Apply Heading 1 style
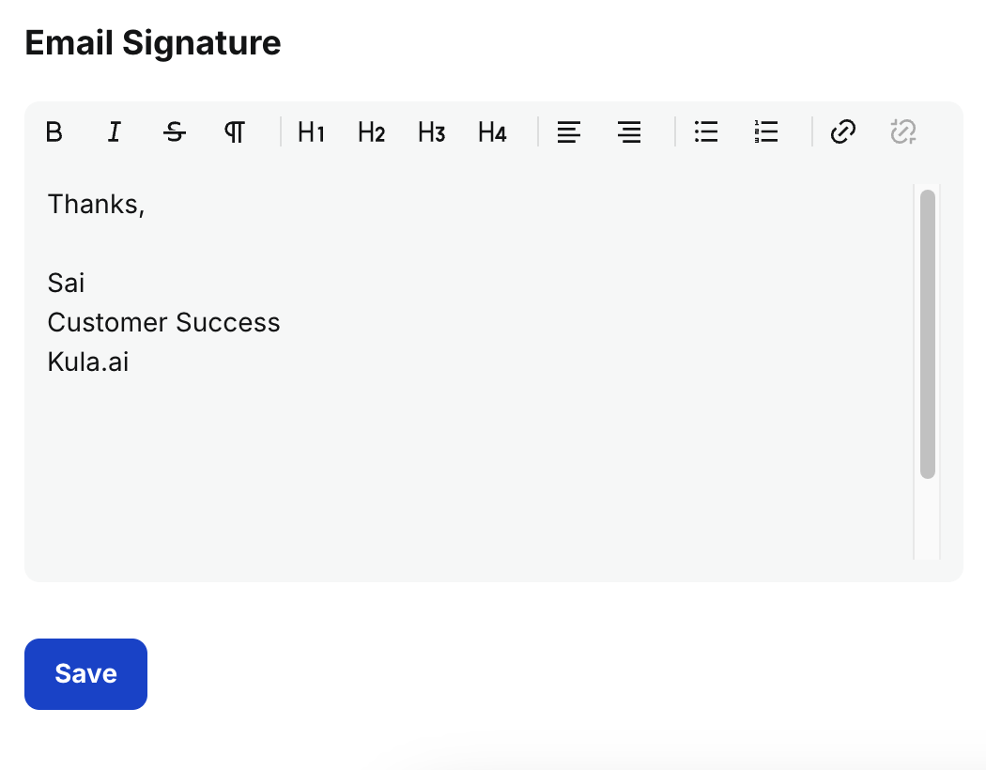 [x=311, y=132]
